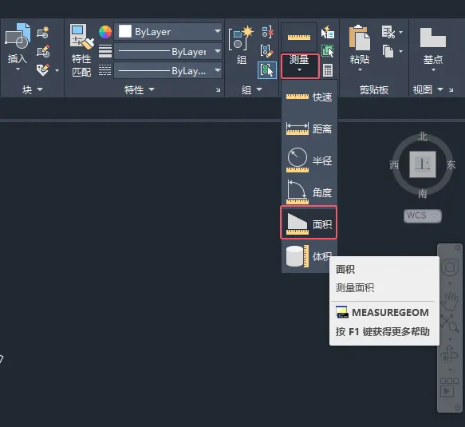Toggle the group selection button
Screen dimensions: 465x427
click(x=267, y=70)
